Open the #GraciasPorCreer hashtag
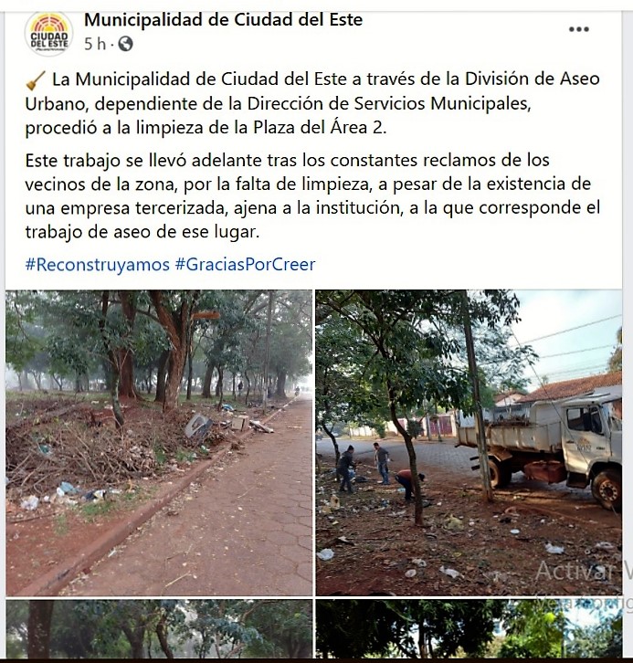The height and width of the screenshot is (663, 633). tap(245, 264)
